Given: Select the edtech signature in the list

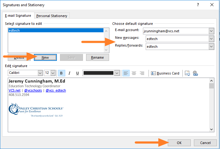Looking at the screenshot, I should 56,30.
